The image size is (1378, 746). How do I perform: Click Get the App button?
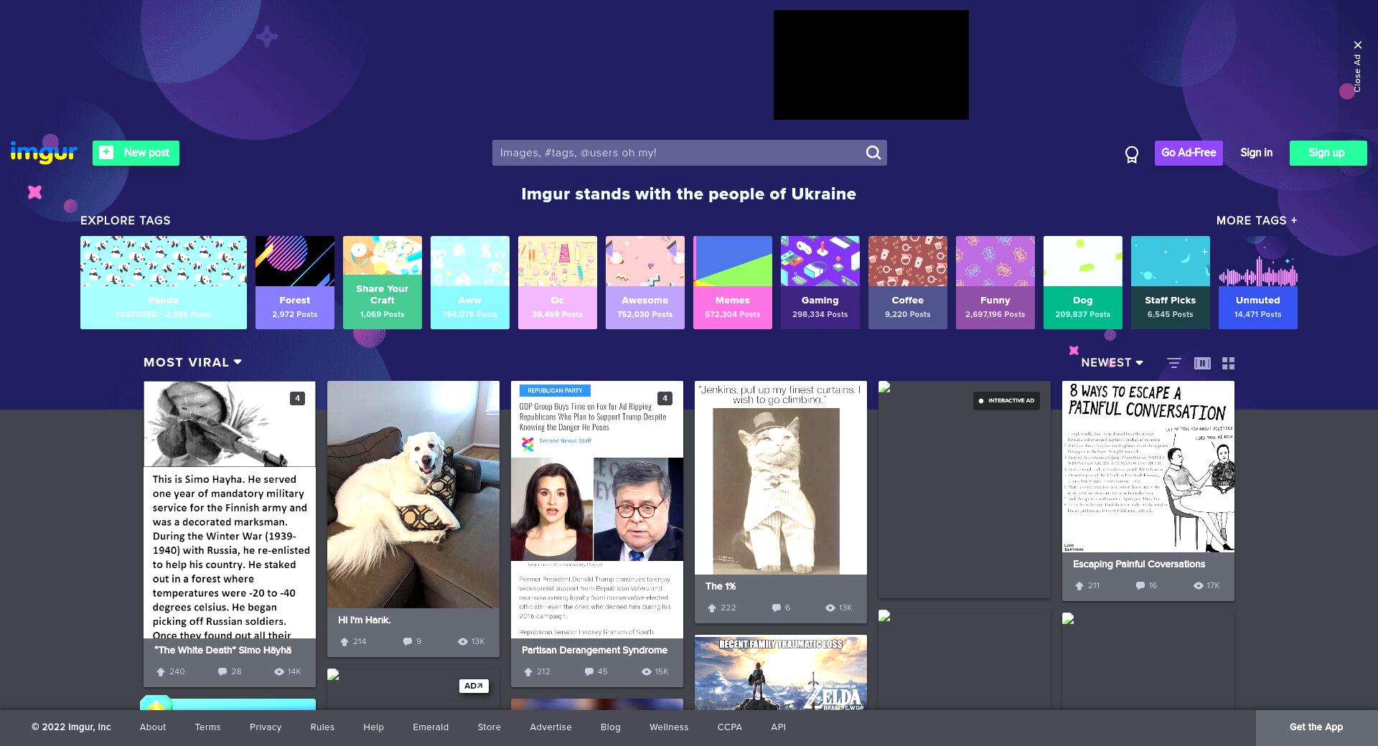1316,727
